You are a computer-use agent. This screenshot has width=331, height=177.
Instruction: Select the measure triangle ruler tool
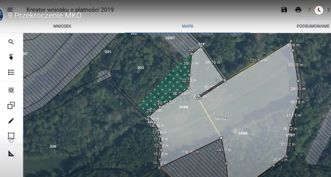click(11, 154)
